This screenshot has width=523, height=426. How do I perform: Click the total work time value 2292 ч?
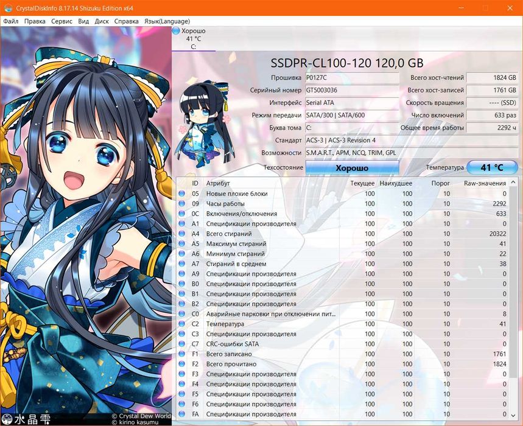(492, 128)
